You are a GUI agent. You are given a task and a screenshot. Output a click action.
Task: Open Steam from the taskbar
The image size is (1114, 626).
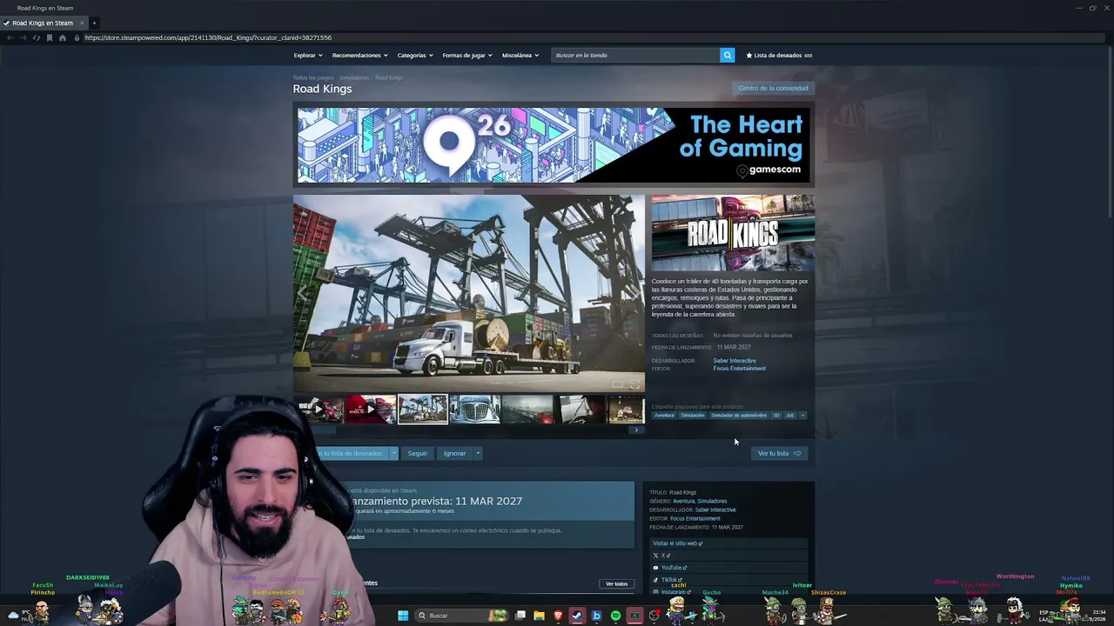(577, 616)
